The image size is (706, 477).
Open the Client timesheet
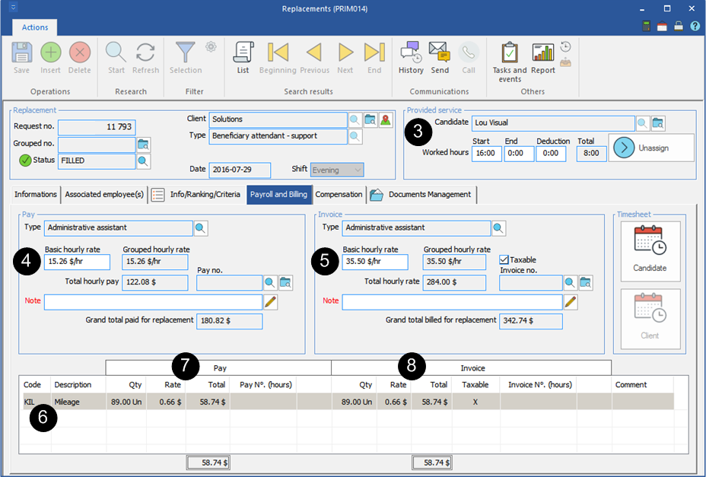click(650, 319)
